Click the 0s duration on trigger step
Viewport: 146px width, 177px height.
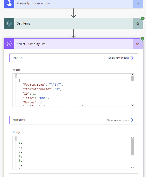[x=138, y=4]
